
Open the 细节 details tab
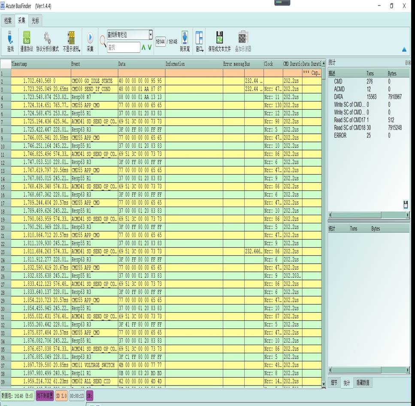334,383
